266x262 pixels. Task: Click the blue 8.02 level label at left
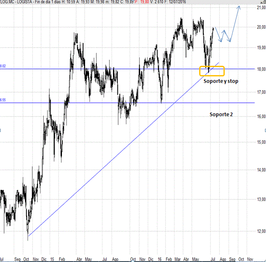coord(3,66)
